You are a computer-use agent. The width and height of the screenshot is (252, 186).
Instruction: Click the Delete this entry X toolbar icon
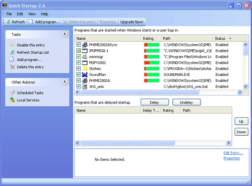pos(66,22)
